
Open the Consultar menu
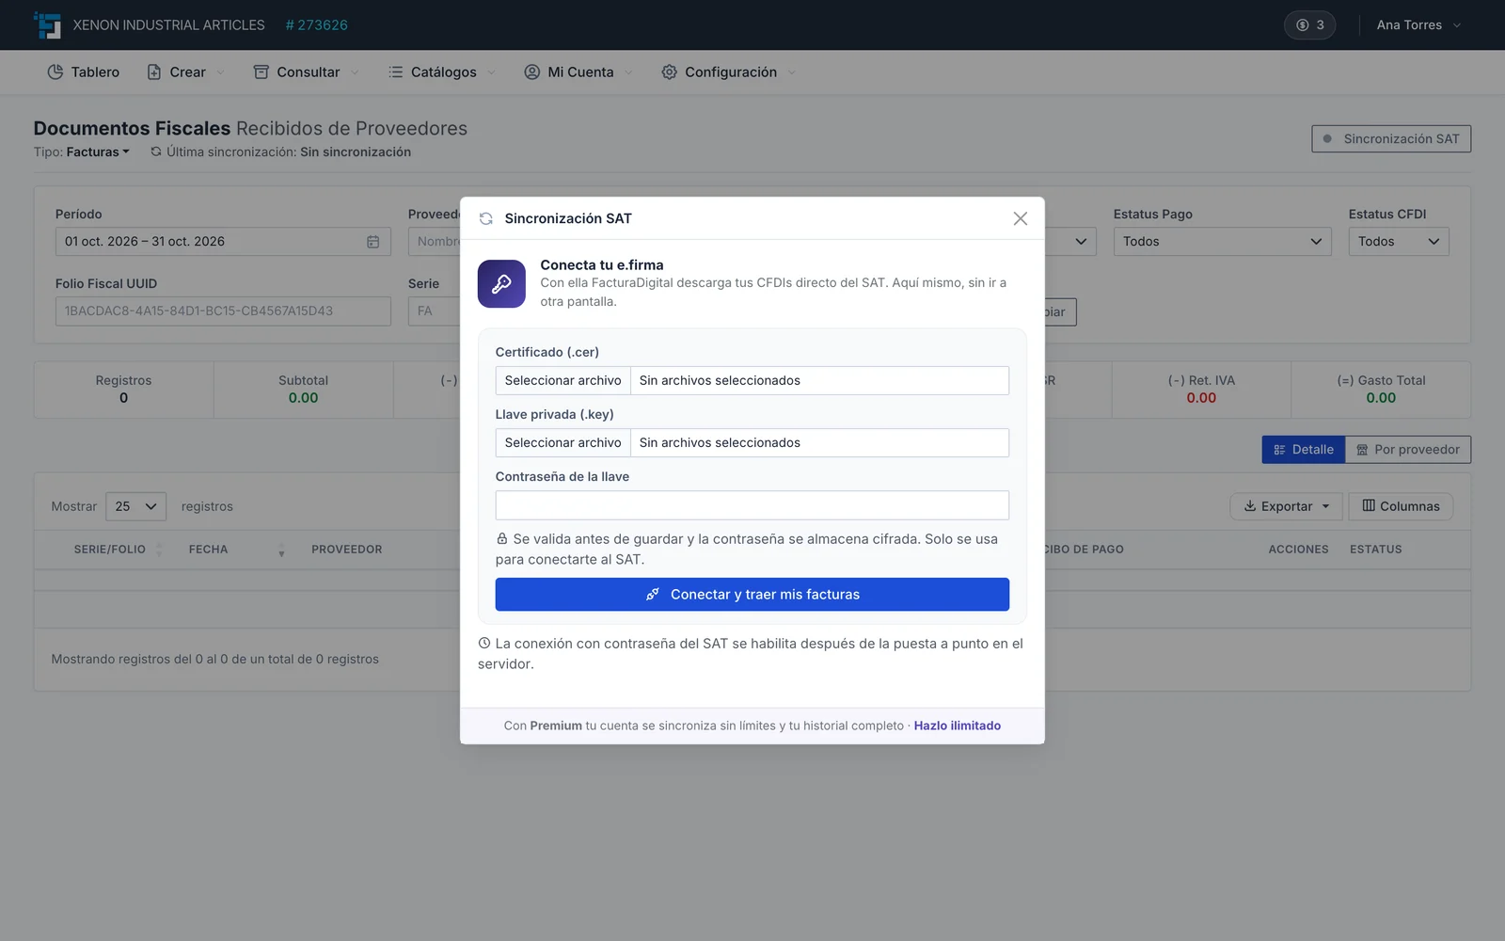tap(307, 72)
